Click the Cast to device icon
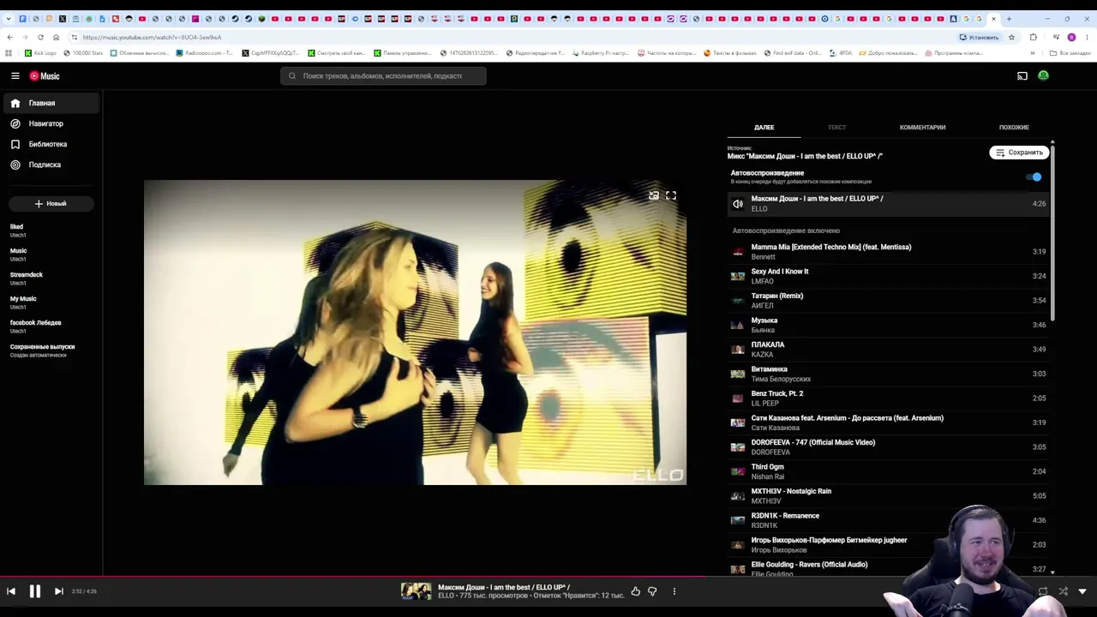Viewport: 1097px width, 617px height. (1022, 76)
